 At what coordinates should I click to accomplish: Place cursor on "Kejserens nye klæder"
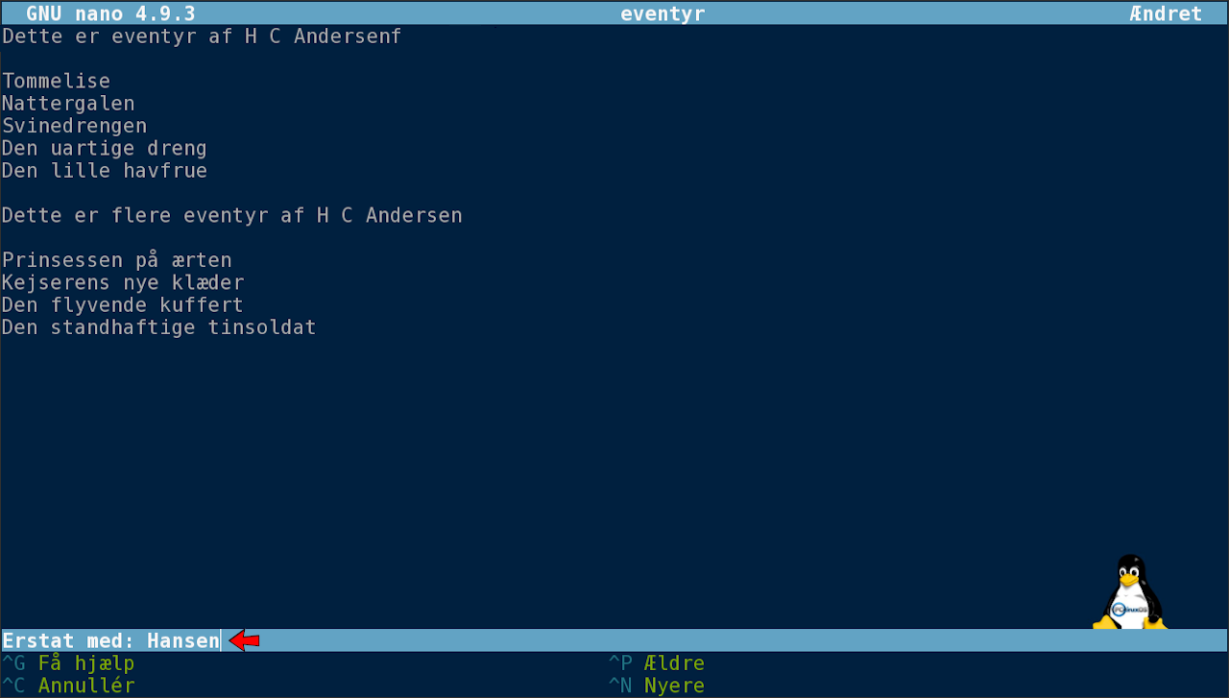point(123,282)
